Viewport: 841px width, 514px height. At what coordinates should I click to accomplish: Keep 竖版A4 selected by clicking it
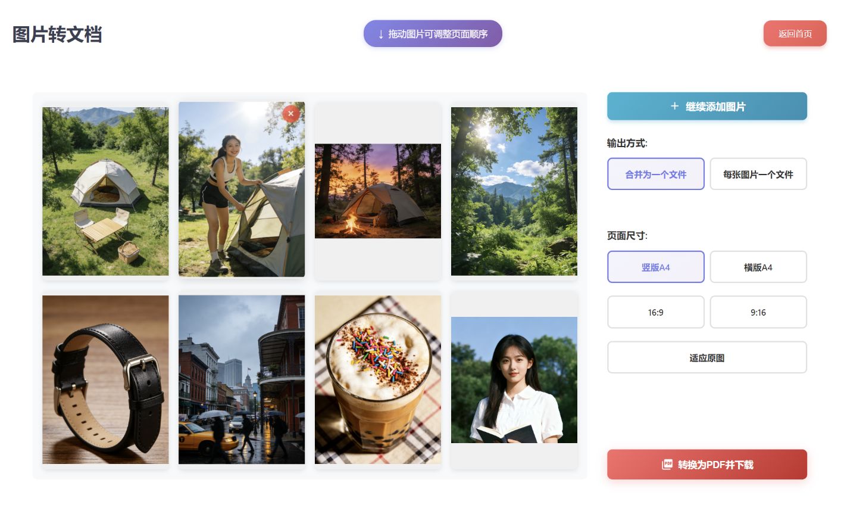click(656, 267)
